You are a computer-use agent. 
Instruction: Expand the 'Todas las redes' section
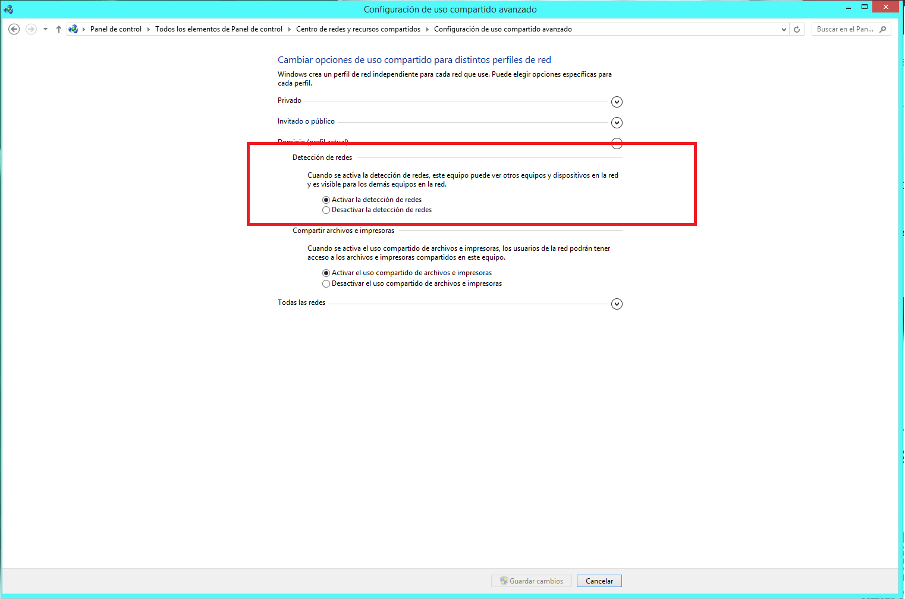pyautogui.click(x=617, y=304)
